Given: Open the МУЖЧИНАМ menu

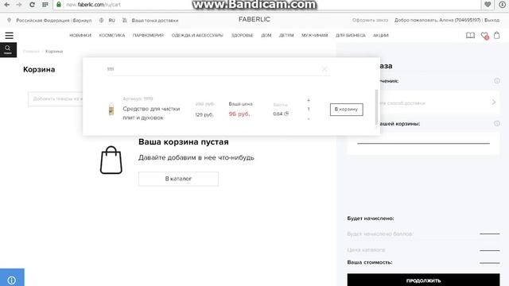Looking at the screenshot, I should coord(315,35).
